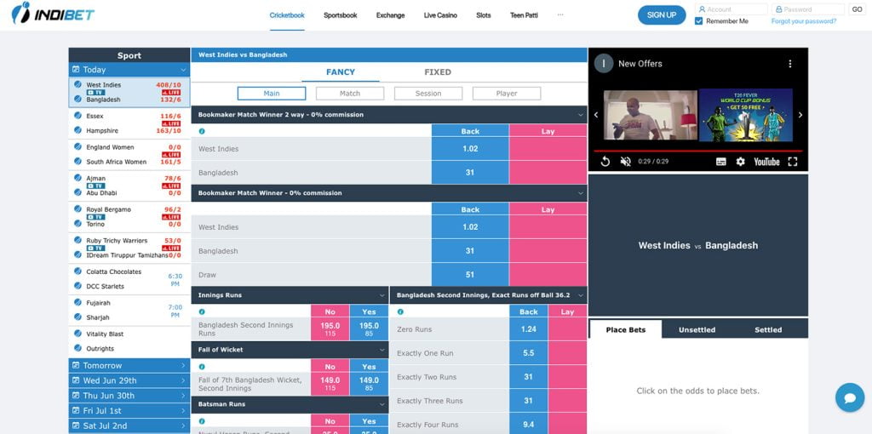
Task: Select the Session filter tab
Action: 428,94
